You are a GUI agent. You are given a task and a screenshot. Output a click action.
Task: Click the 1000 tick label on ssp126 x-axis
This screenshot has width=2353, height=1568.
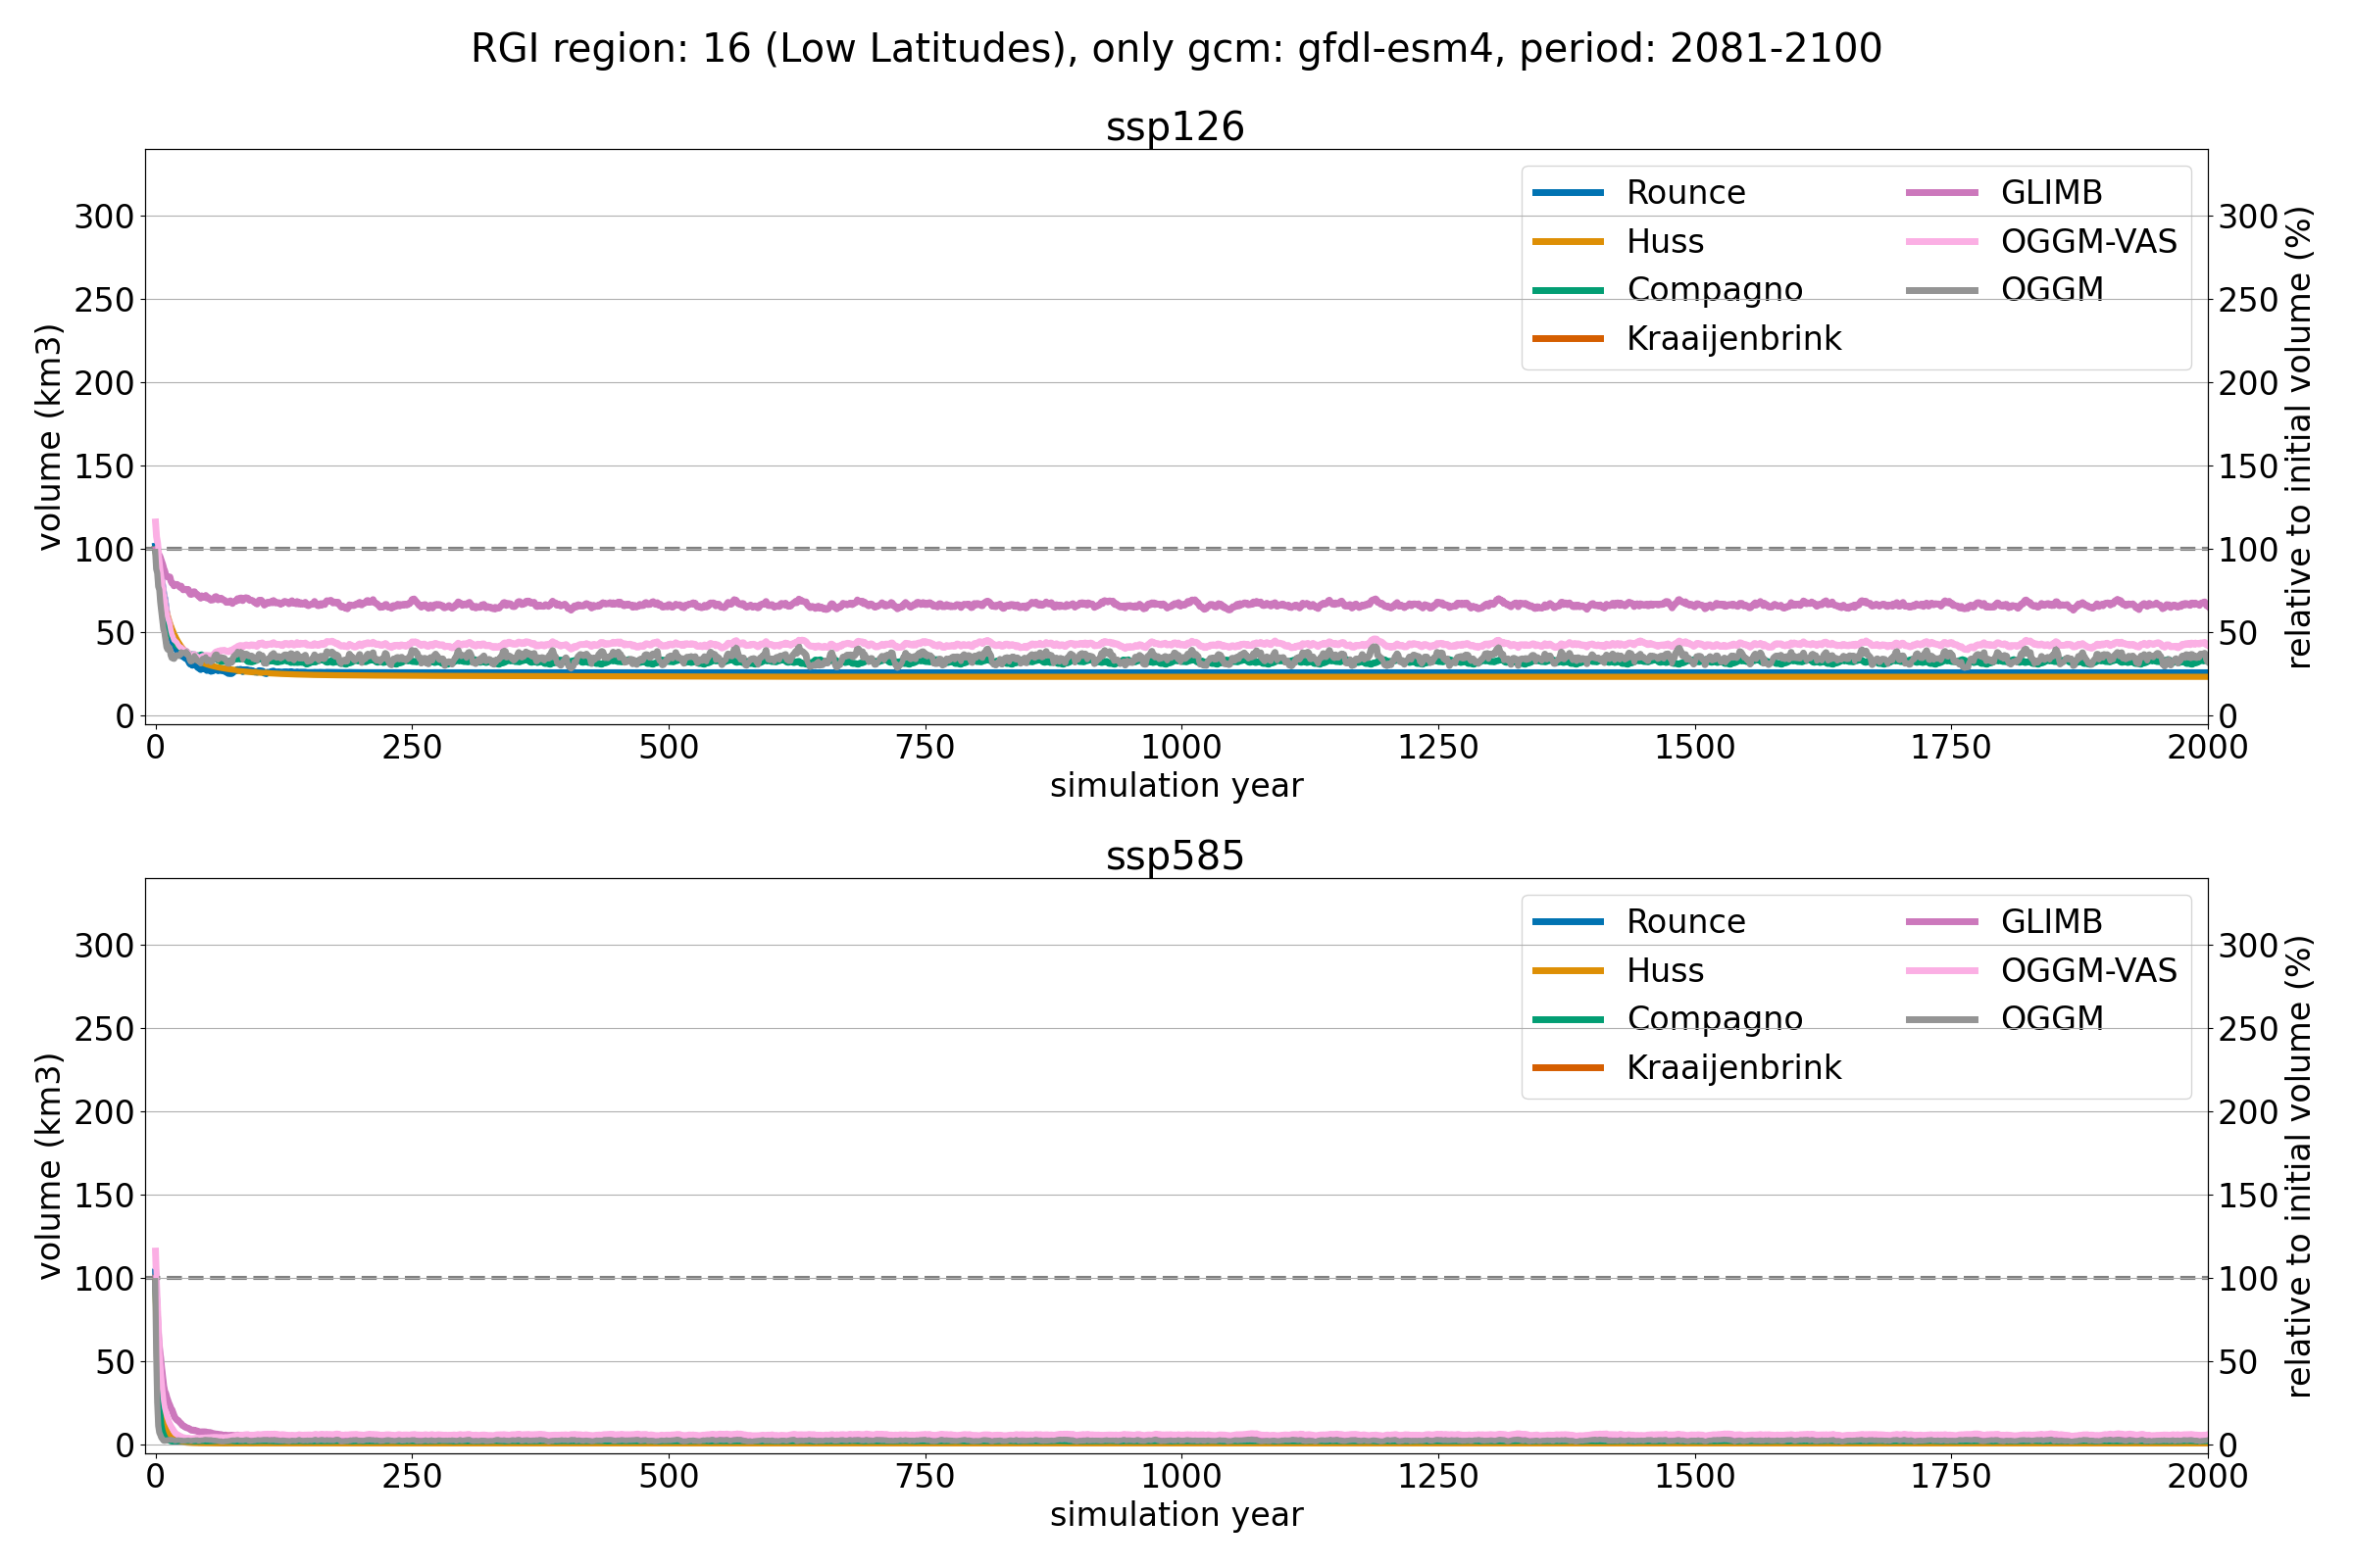(x=1180, y=747)
